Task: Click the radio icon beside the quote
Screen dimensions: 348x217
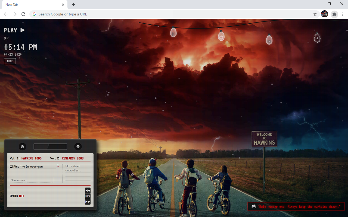Action: point(253,207)
